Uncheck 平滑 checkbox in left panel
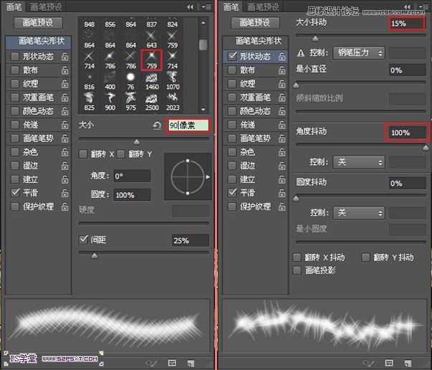This screenshot has width=432, height=370. point(15,193)
